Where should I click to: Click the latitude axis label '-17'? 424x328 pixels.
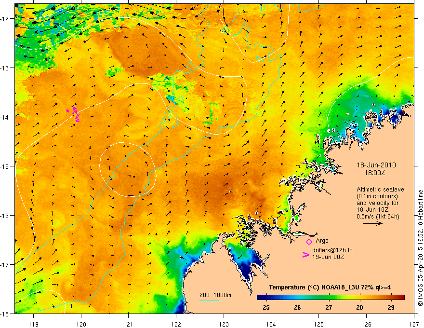(5, 265)
